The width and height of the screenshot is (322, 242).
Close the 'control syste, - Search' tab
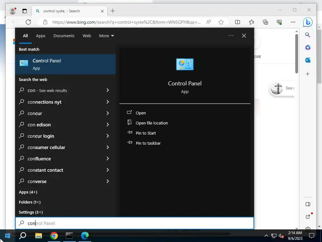(102, 11)
